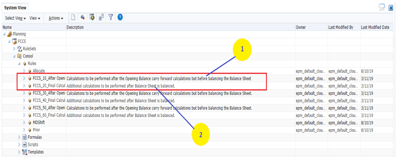Image resolution: width=397 pixels, height=157 pixels.
Task: Click the Last Modified Date column header
Action: 376,27
